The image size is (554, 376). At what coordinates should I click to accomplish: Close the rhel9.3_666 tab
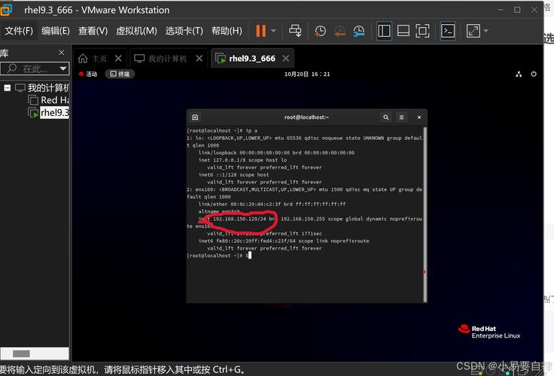(286, 58)
